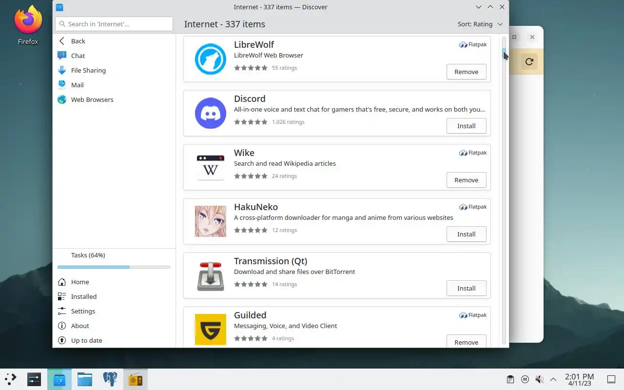The width and height of the screenshot is (624, 390).
Task: Open Firefox from the desktop icon
Action: point(28,25)
